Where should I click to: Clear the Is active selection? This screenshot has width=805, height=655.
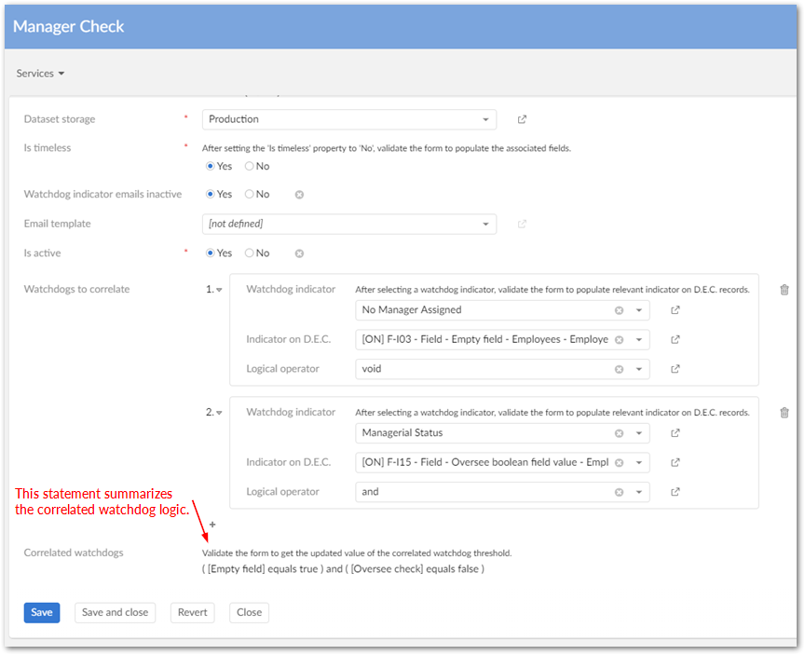pyautogui.click(x=299, y=253)
